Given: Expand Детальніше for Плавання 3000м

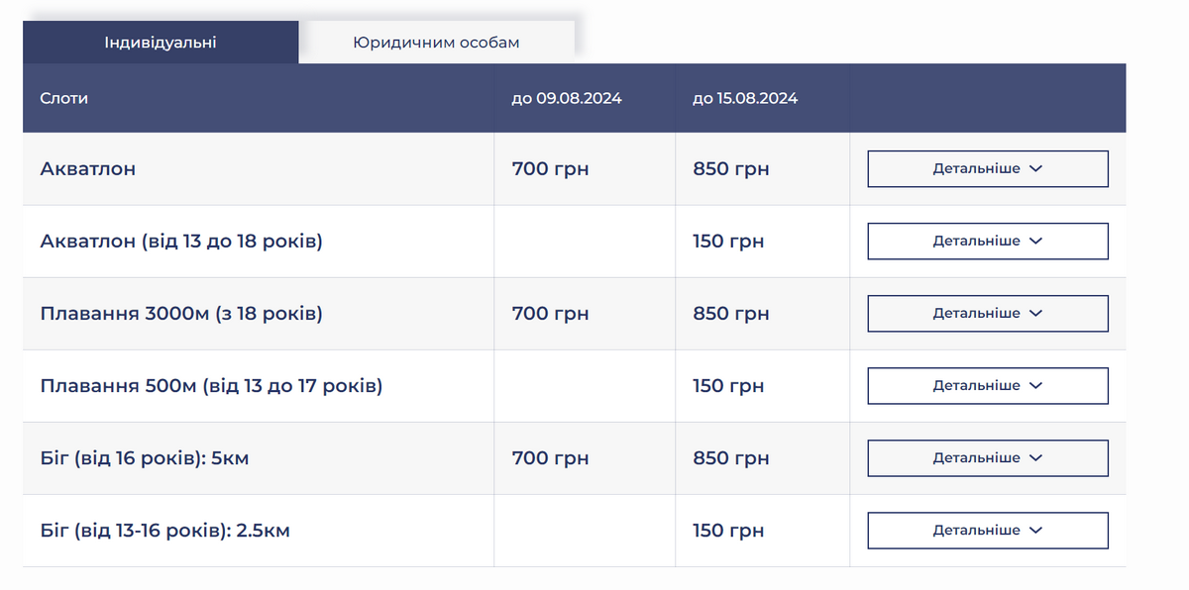Looking at the screenshot, I should [x=987, y=314].
